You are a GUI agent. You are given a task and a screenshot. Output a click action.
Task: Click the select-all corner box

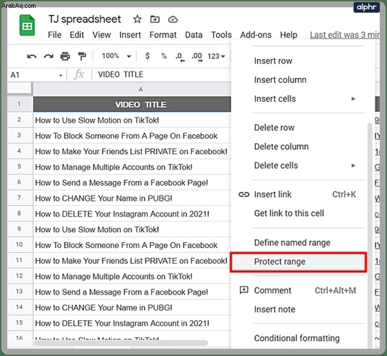click(20, 89)
